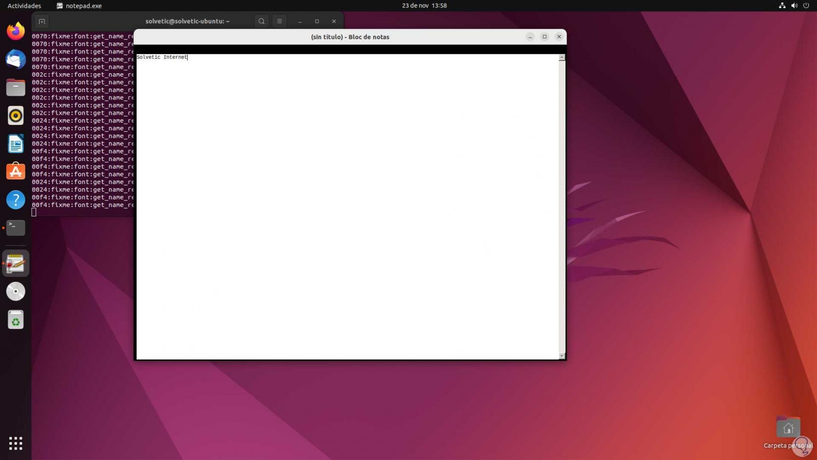The image size is (817, 460).
Task: Click the text 'Solvetic Internet' in notepad
Action: [x=162, y=57]
